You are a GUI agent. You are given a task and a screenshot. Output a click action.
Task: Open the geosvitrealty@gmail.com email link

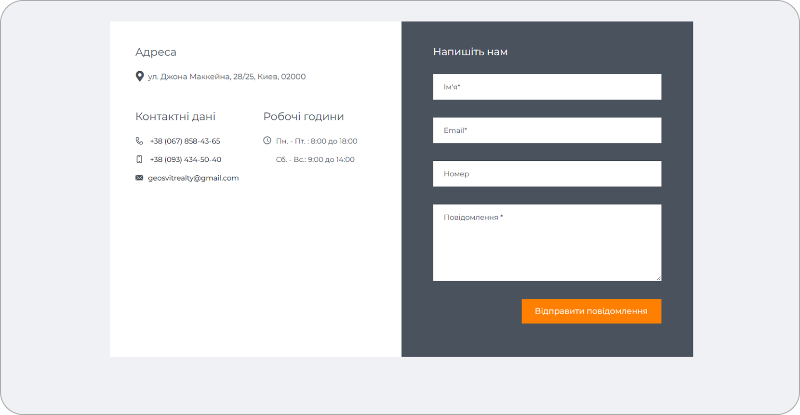193,178
